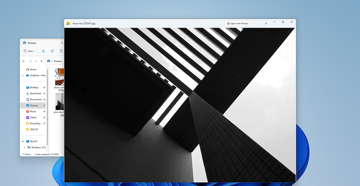Click the Cut scissors icon

coord(43,51)
